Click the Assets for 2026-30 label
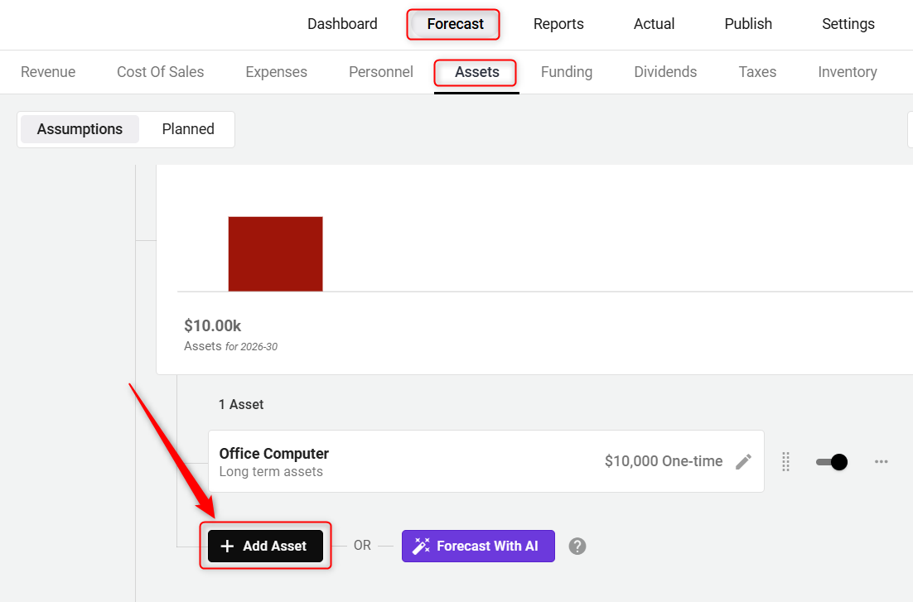Viewport: 913px width, 602px height. pyautogui.click(x=230, y=346)
